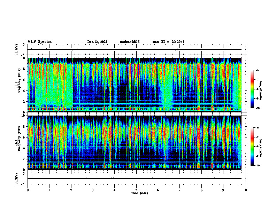Click the "station=MOS" header label
Viewport: 276px width, 213px height.
[x=130, y=42]
